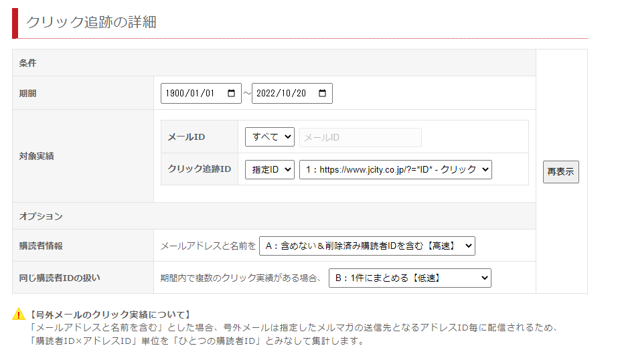Open calendar picker for end date 2022/10/20

coord(323,93)
